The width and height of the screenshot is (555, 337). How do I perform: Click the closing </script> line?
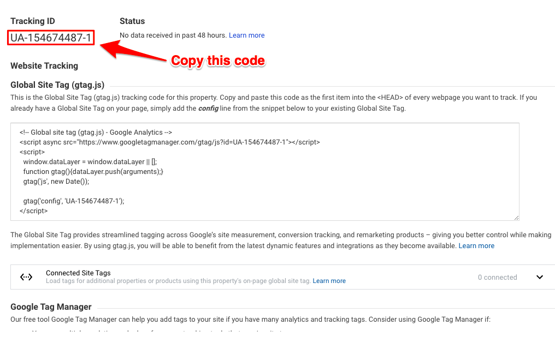coord(34,211)
